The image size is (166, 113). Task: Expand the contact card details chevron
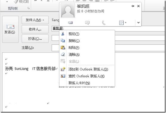pos(138,23)
